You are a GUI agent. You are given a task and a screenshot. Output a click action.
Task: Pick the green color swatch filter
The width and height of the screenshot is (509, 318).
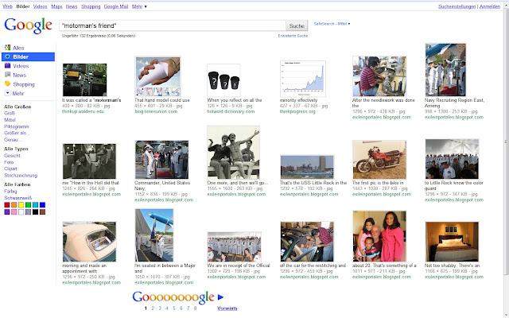(29, 205)
